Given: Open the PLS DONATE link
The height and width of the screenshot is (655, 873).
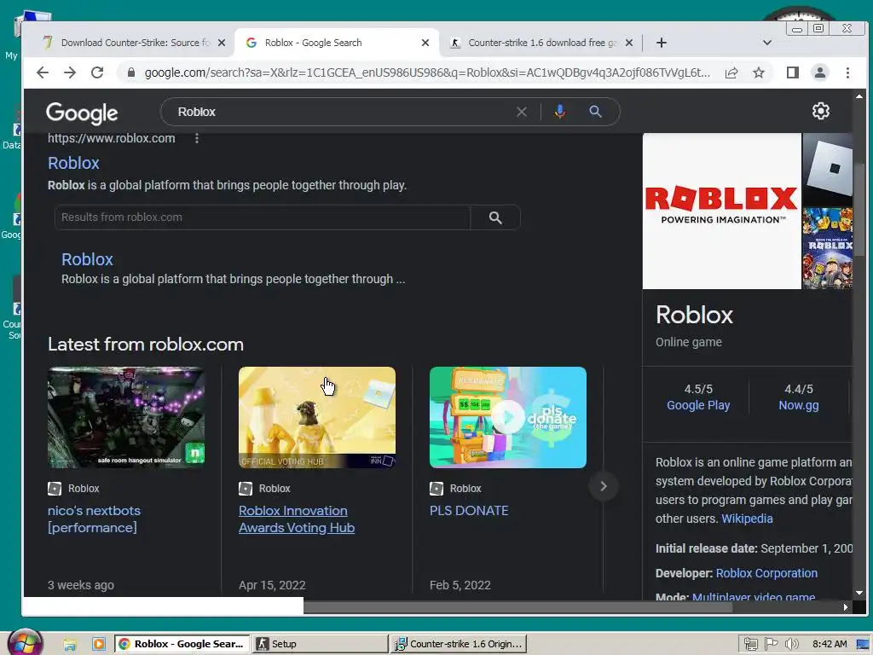Looking at the screenshot, I should coord(469,511).
